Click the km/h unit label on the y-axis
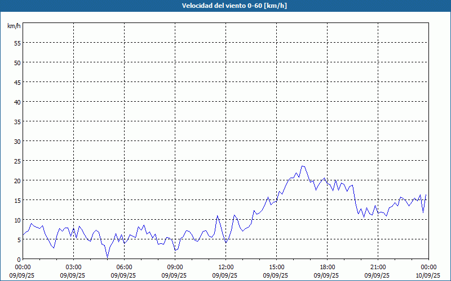This screenshot has width=451, height=281. point(14,26)
